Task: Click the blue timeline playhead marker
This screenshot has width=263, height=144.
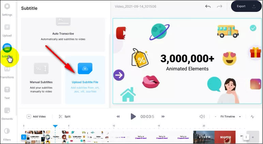Action: 55,126
